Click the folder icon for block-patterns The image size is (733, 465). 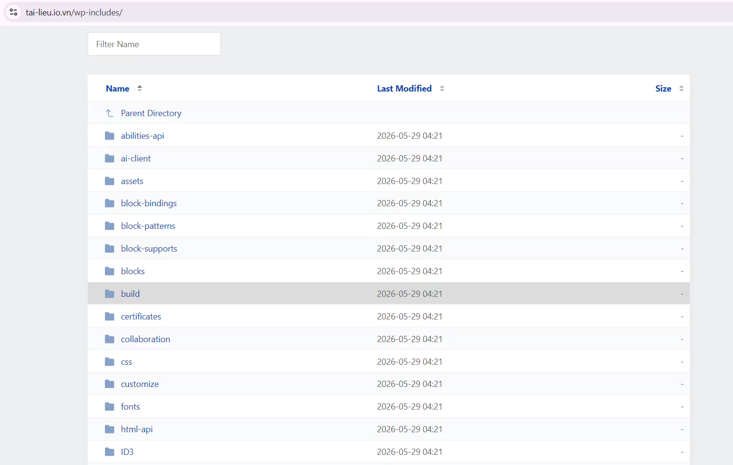tap(110, 226)
